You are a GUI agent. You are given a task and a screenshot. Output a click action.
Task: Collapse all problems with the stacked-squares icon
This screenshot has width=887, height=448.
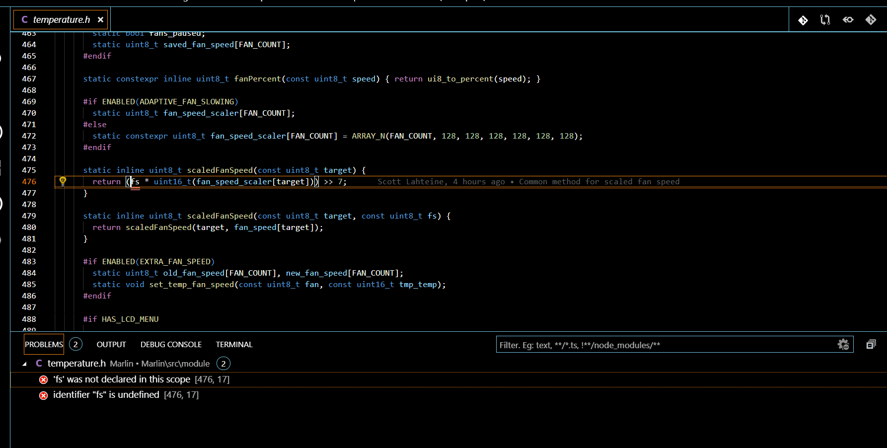[x=871, y=344]
